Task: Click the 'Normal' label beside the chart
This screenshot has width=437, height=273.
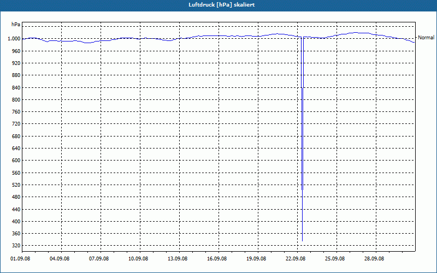Action: [426, 38]
